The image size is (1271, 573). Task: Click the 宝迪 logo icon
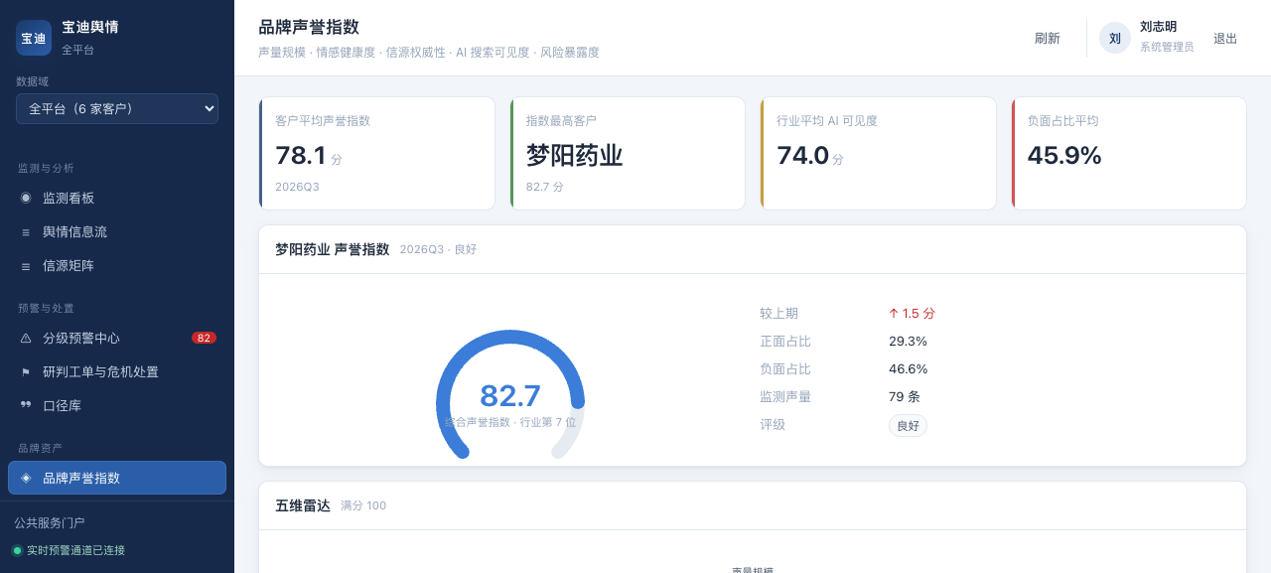[x=34, y=38]
